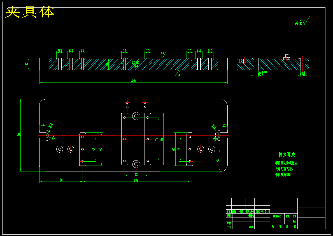Select the 130 height dimension
This screenshot has width=333, height=236.
coord(19,135)
